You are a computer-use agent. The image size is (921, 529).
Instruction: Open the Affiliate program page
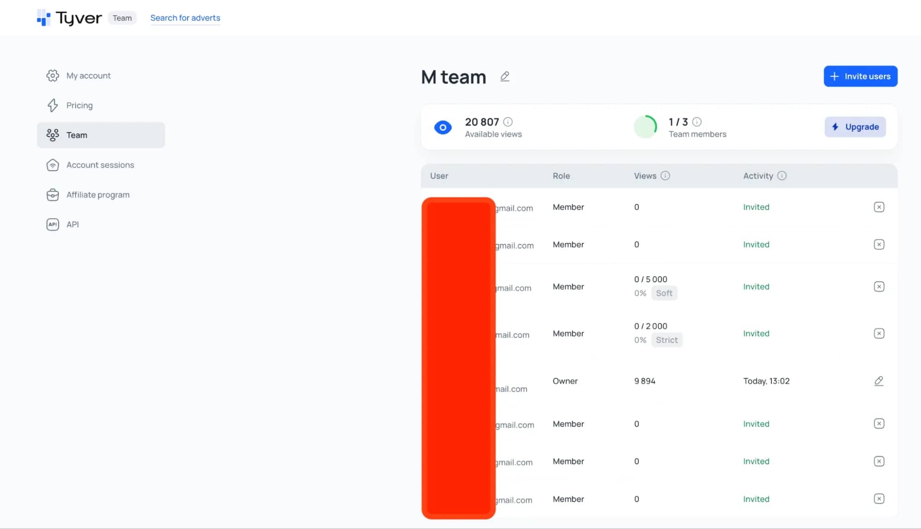coord(101,195)
